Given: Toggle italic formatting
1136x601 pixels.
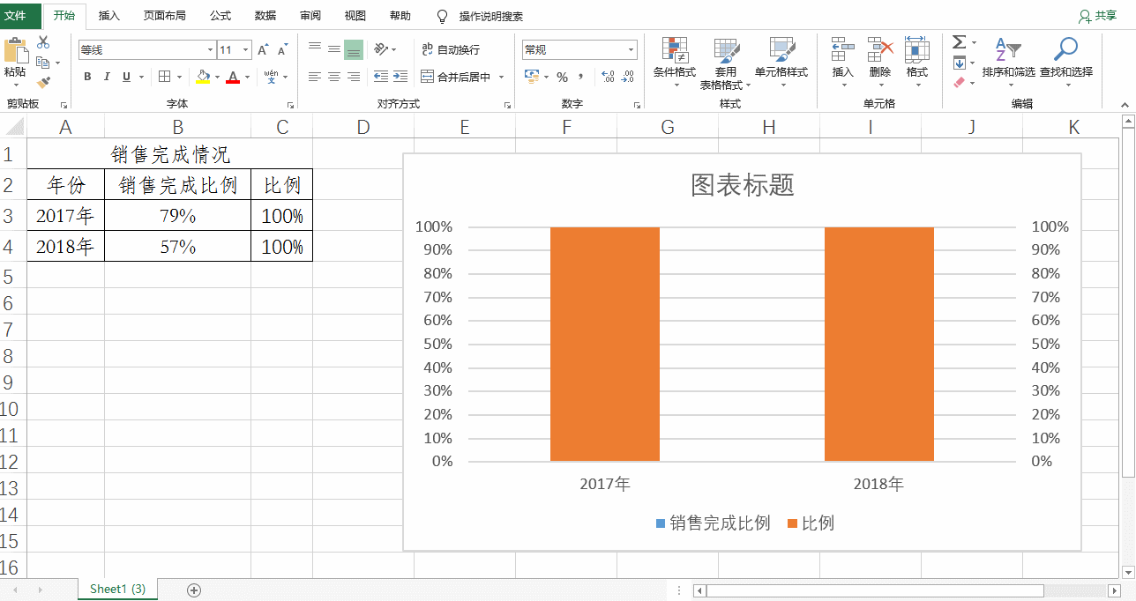Looking at the screenshot, I should 107,77.
